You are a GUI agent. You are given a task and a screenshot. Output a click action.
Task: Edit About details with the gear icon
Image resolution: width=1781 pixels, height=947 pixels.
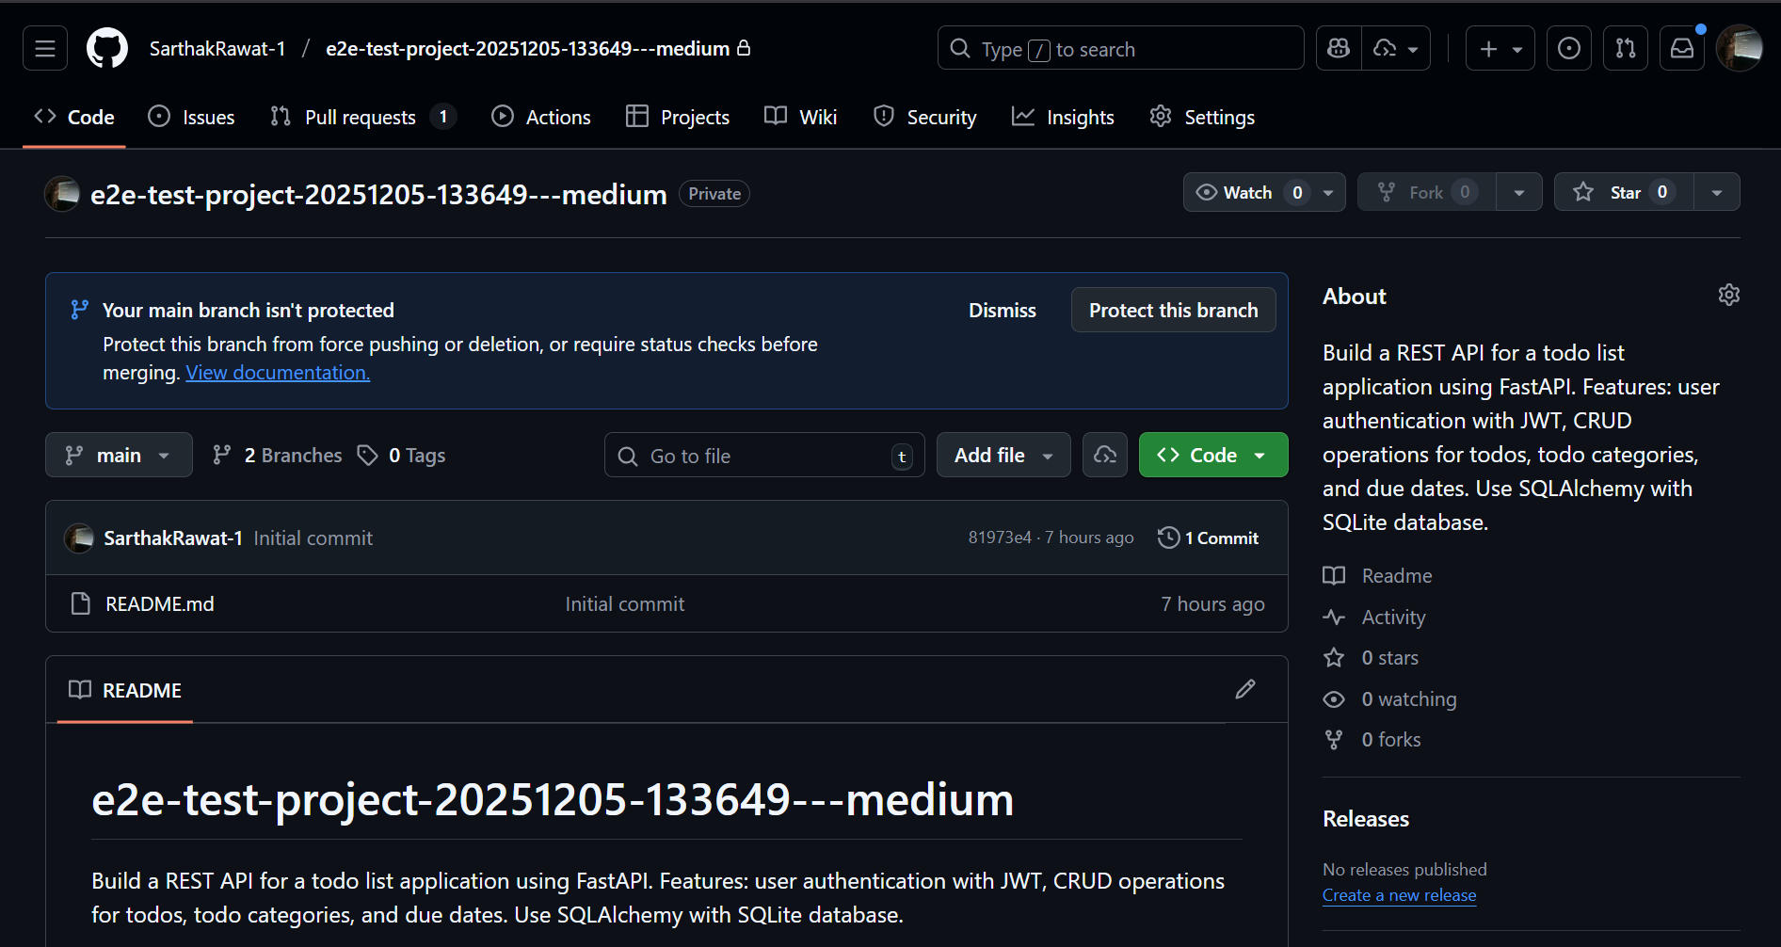(x=1729, y=295)
